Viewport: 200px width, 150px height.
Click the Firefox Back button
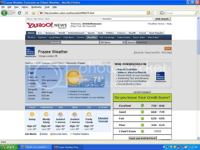pyautogui.click(x=4, y=13)
